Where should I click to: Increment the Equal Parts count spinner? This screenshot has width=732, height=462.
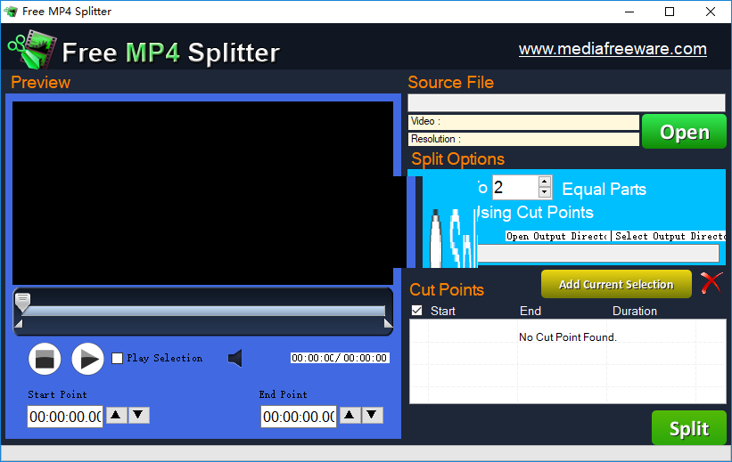pos(545,182)
